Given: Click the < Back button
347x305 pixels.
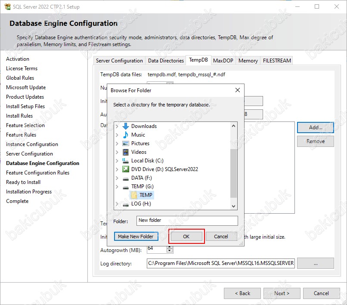Looking at the screenshot, I should tap(242, 293).
